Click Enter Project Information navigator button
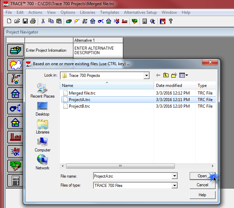234x208 pixels. click(x=16, y=50)
